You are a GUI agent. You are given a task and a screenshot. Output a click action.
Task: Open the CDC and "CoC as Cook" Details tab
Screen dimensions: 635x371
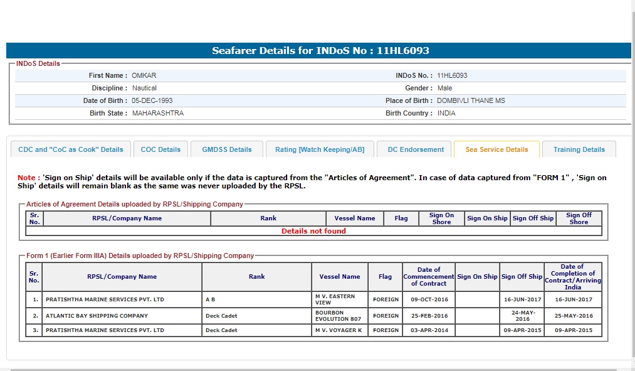point(71,149)
